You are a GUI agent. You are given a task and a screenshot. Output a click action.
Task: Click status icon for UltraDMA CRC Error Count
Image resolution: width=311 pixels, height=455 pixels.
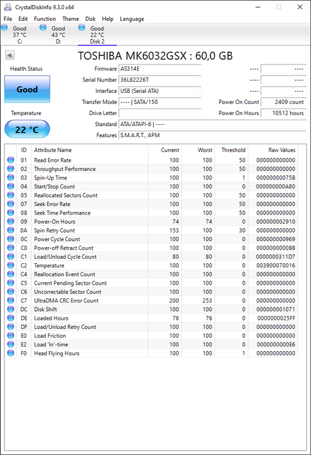[11, 300]
